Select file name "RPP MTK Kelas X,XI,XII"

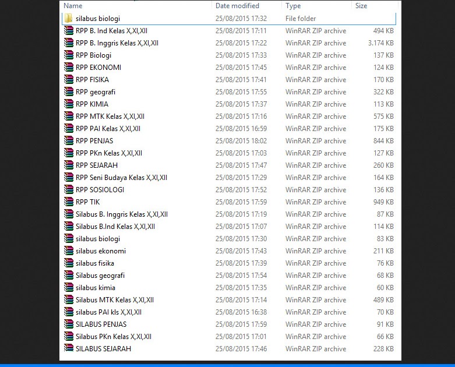pyautogui.click(x=110, y=117)
